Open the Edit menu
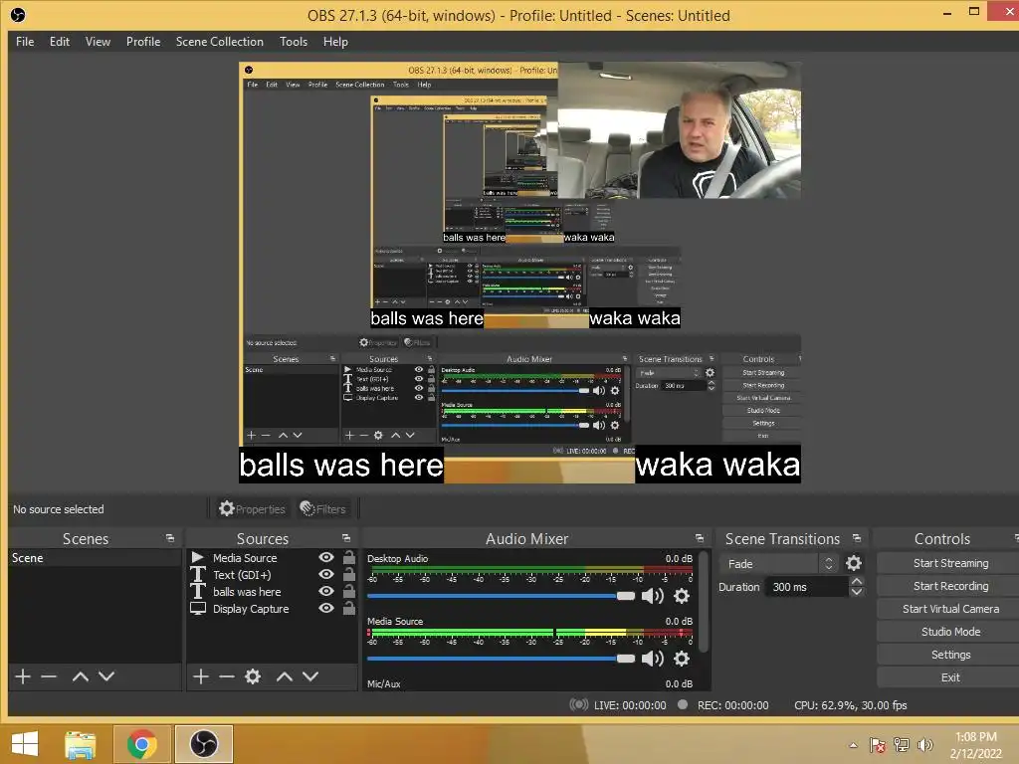This screenshot has height=764, width=1019. point(59,42)
